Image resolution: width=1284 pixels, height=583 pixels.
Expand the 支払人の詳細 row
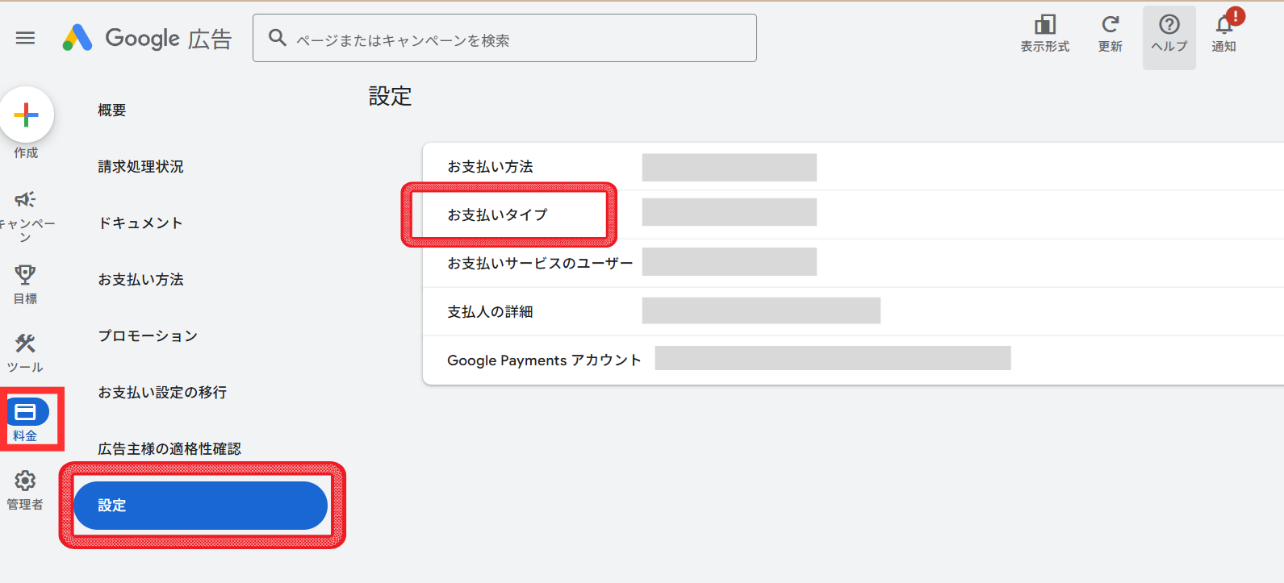coord(853,311)
